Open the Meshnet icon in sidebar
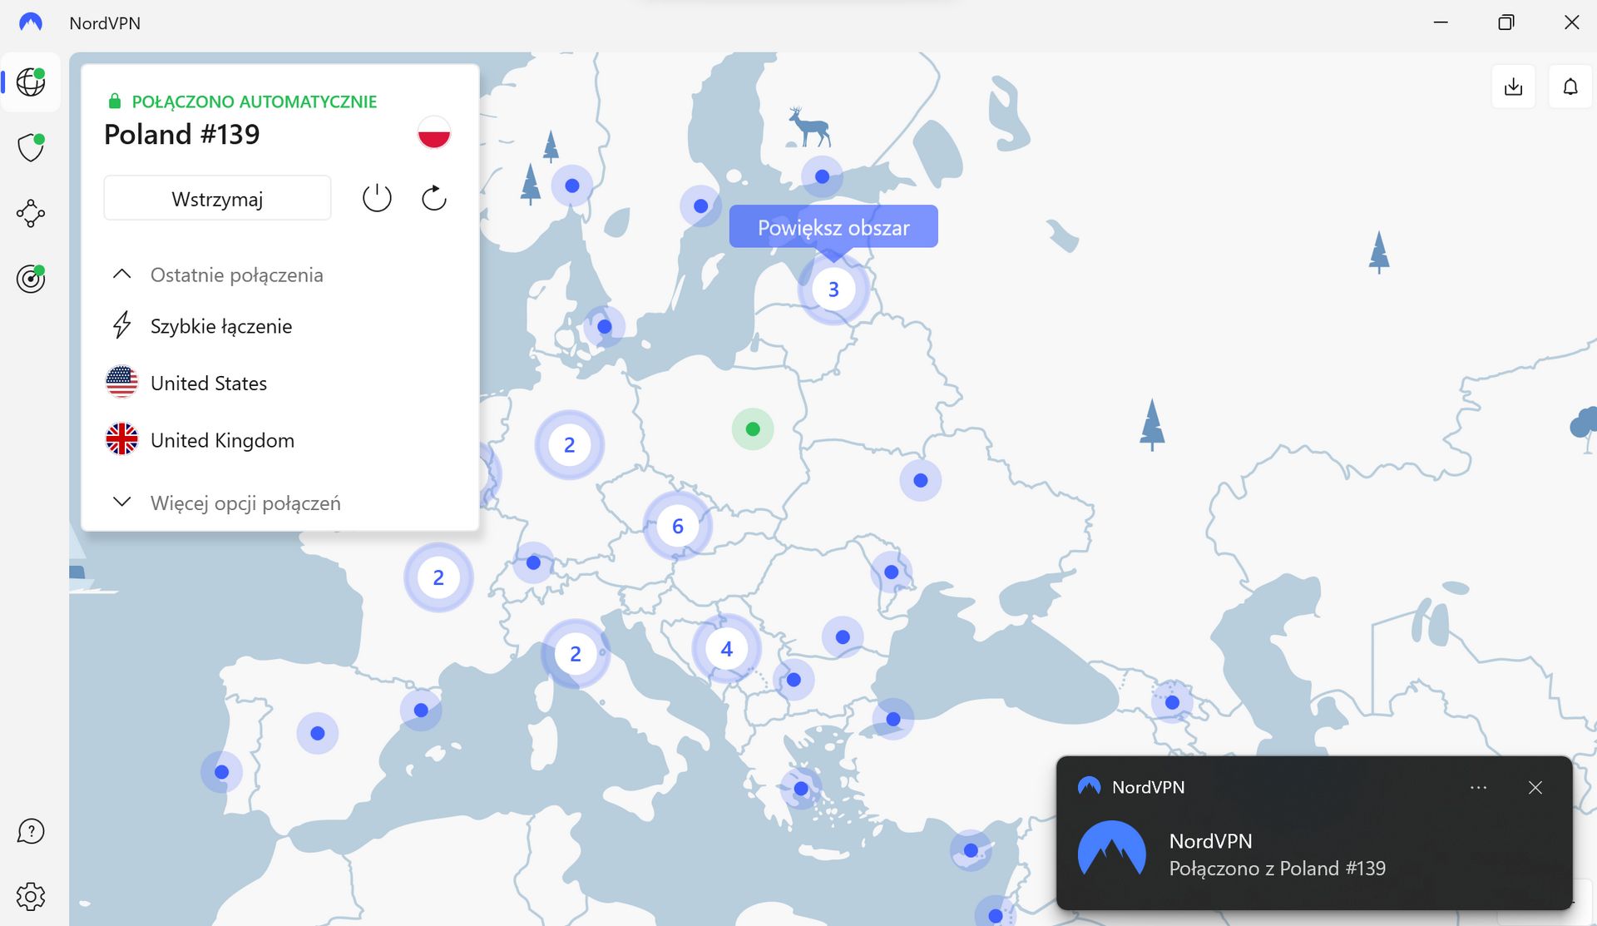Image resolution: width=1597 pixels, height=926 pixels. (31, 213)
